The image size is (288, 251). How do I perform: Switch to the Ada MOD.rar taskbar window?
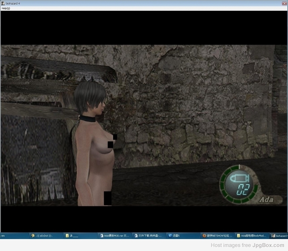(115, 235)
